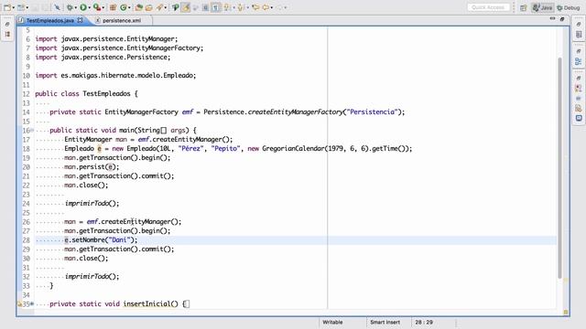The width and height of the screenshot is (586, 329).
Task: Switch to the Debug perspective
Action: [x=569, y=7]
